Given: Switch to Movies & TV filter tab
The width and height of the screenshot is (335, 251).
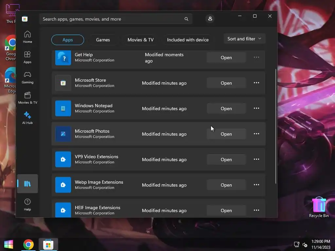Looking at the screenshot, I should [140, 40].
